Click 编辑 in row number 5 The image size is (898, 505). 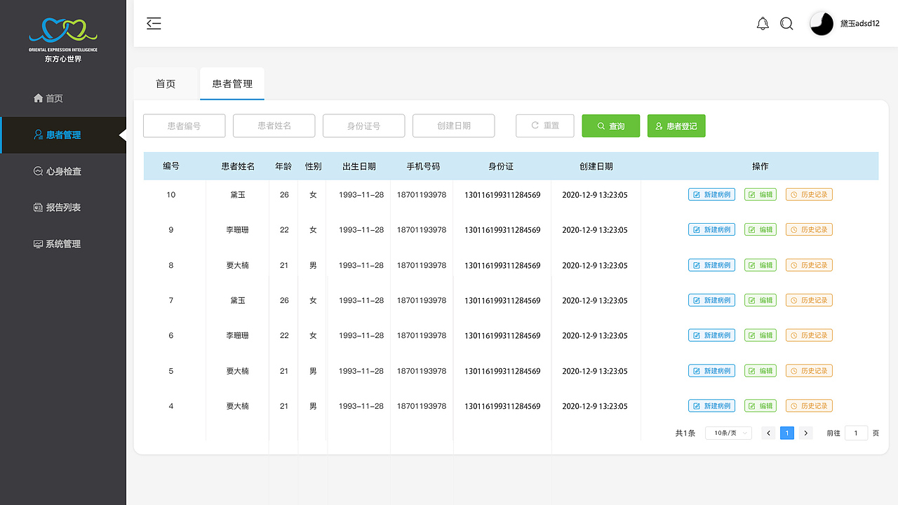coord(760,370)
